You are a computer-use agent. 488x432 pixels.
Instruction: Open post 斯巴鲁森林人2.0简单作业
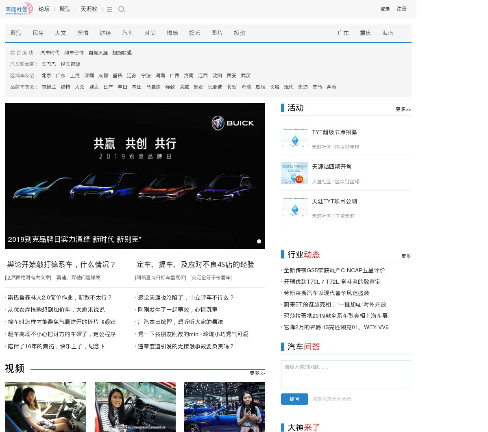click(60, 297)
